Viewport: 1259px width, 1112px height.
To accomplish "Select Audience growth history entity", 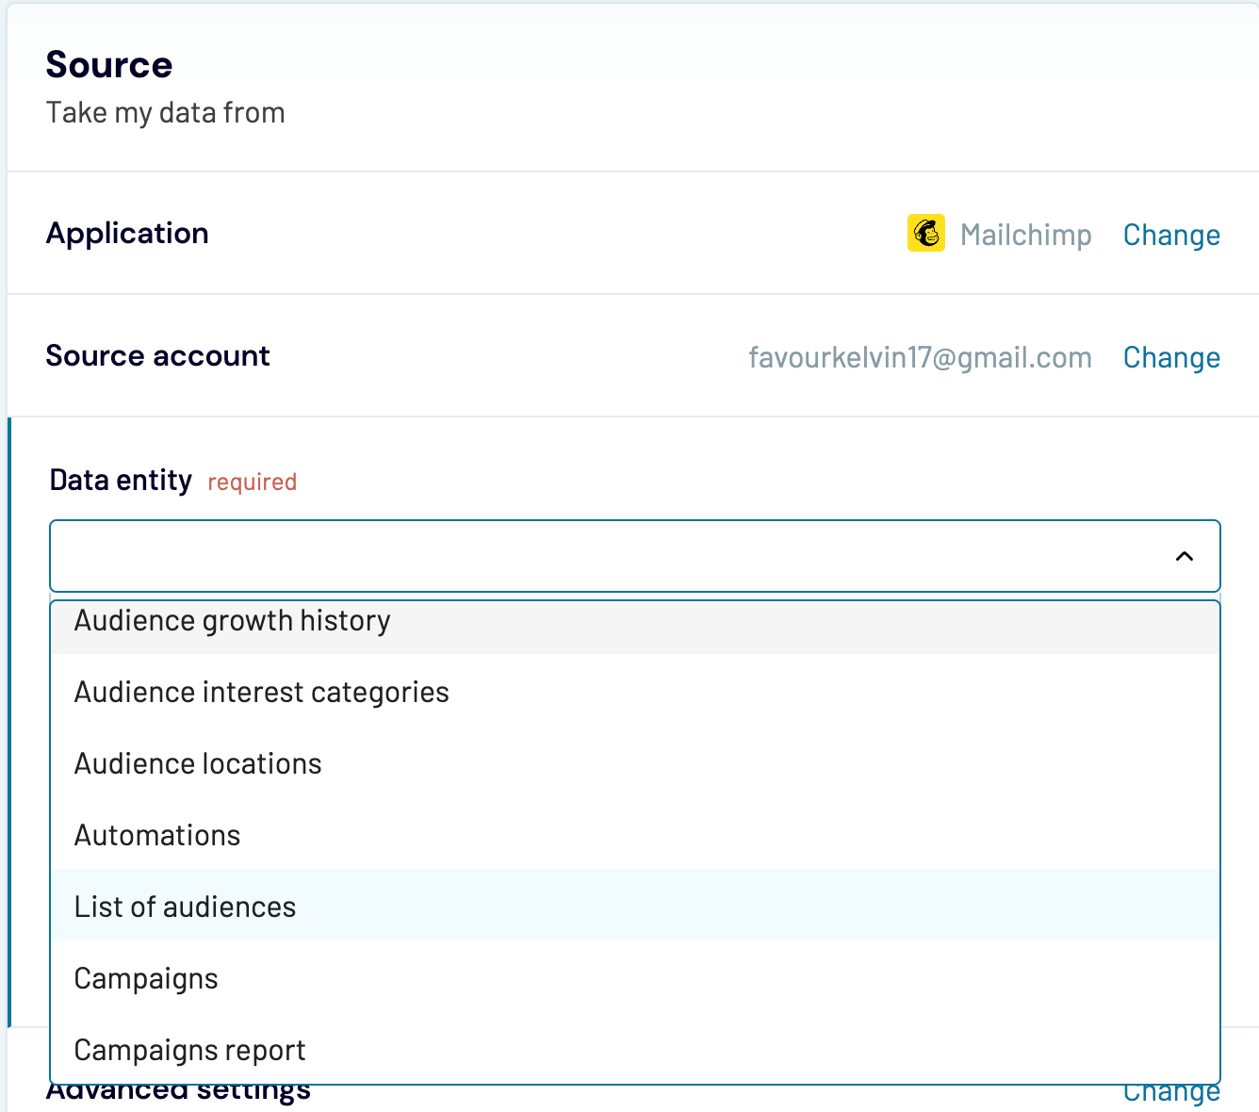I will pyautogui.click(x=232, y=621).
